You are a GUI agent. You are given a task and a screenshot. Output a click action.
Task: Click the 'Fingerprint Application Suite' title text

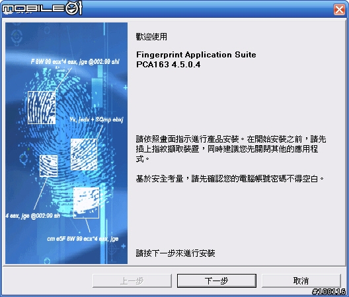196,55
